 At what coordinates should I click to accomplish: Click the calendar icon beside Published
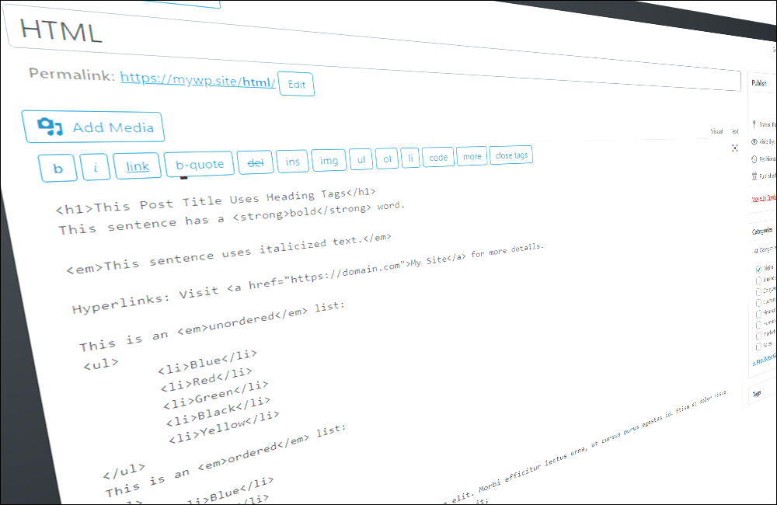click(x=754, y=176)
